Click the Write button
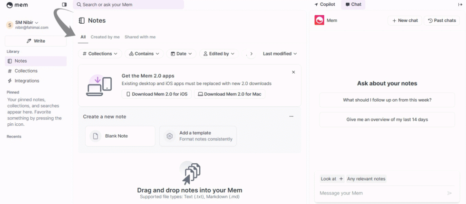Image resolution: width=466 pixels, height=204 pixels. (36, 41)
